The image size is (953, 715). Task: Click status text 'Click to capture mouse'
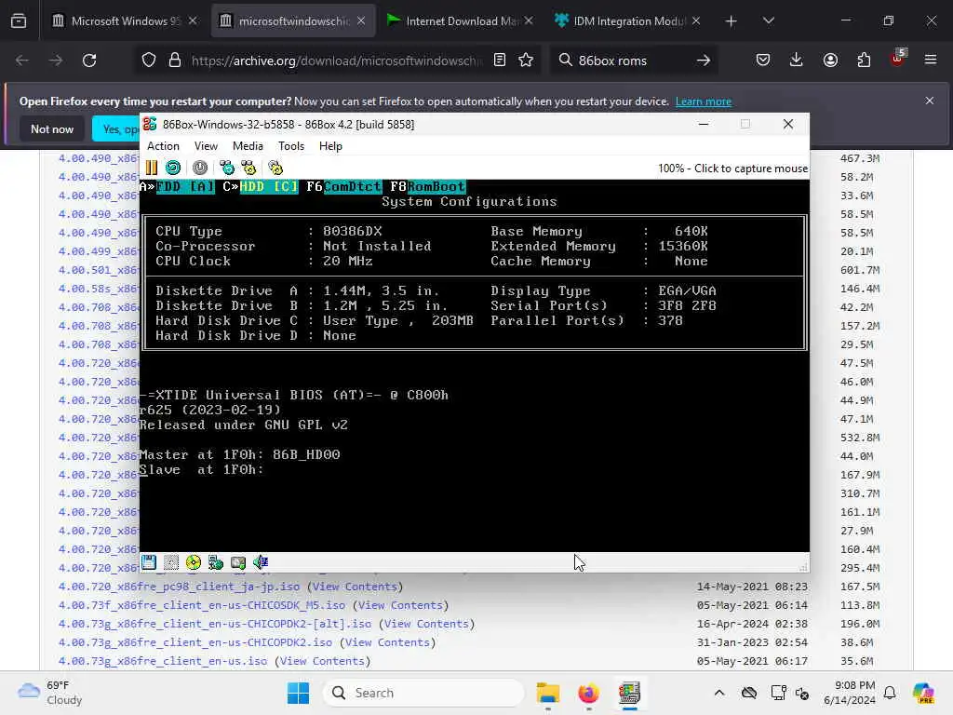[x=751, y=169]
